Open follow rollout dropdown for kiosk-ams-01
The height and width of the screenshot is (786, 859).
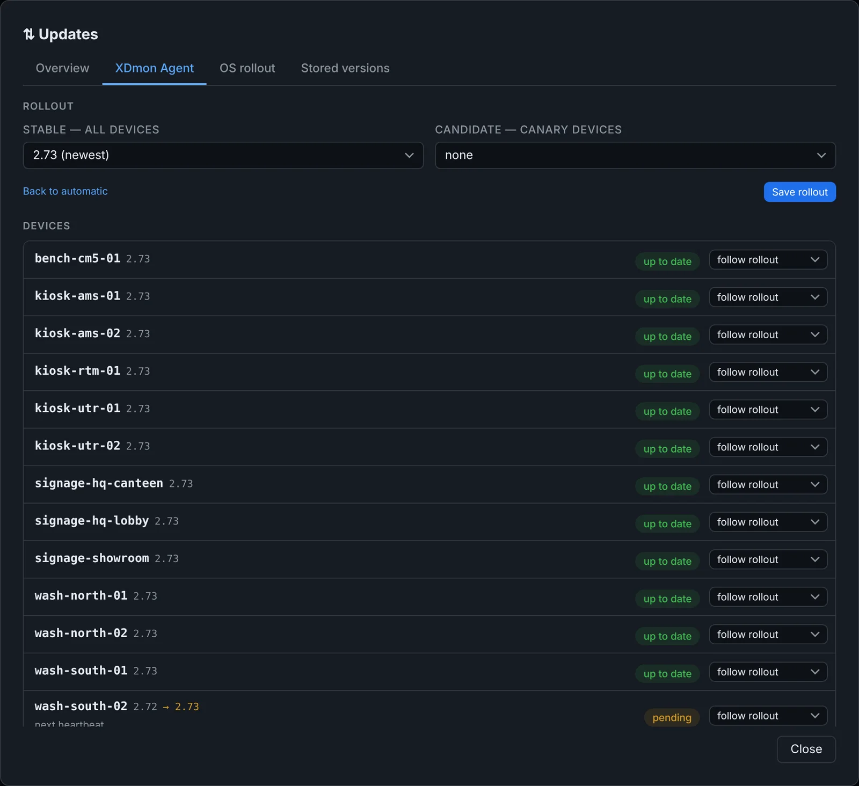[x=768, y=297]
